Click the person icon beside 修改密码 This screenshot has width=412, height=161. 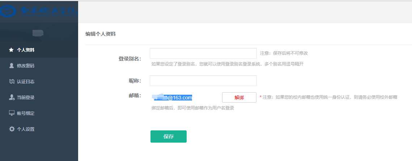coord(11,66)
